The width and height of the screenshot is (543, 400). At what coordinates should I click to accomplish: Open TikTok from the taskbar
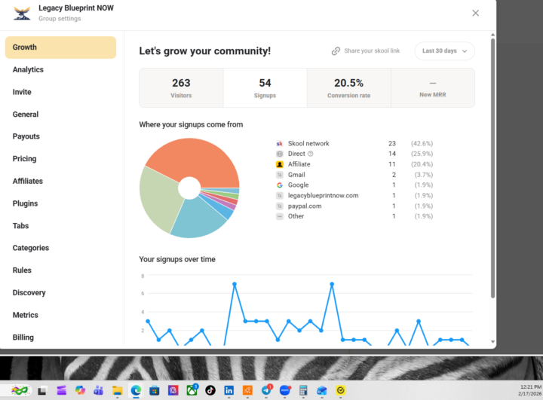coord(210,391)
